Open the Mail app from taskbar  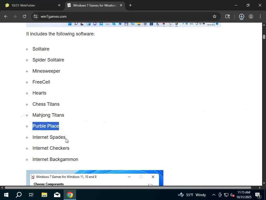tap(57, 195)
